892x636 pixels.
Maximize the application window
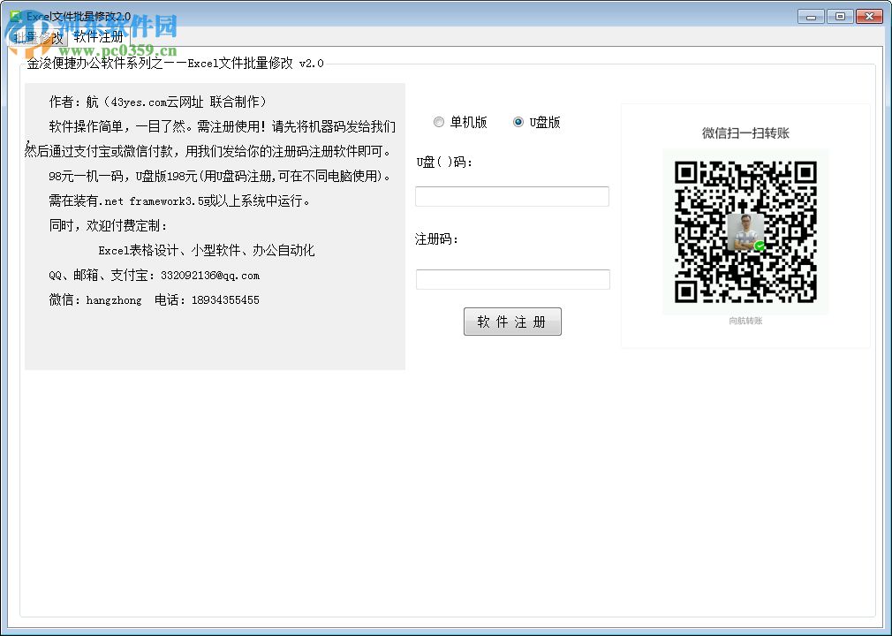point(840,16)
